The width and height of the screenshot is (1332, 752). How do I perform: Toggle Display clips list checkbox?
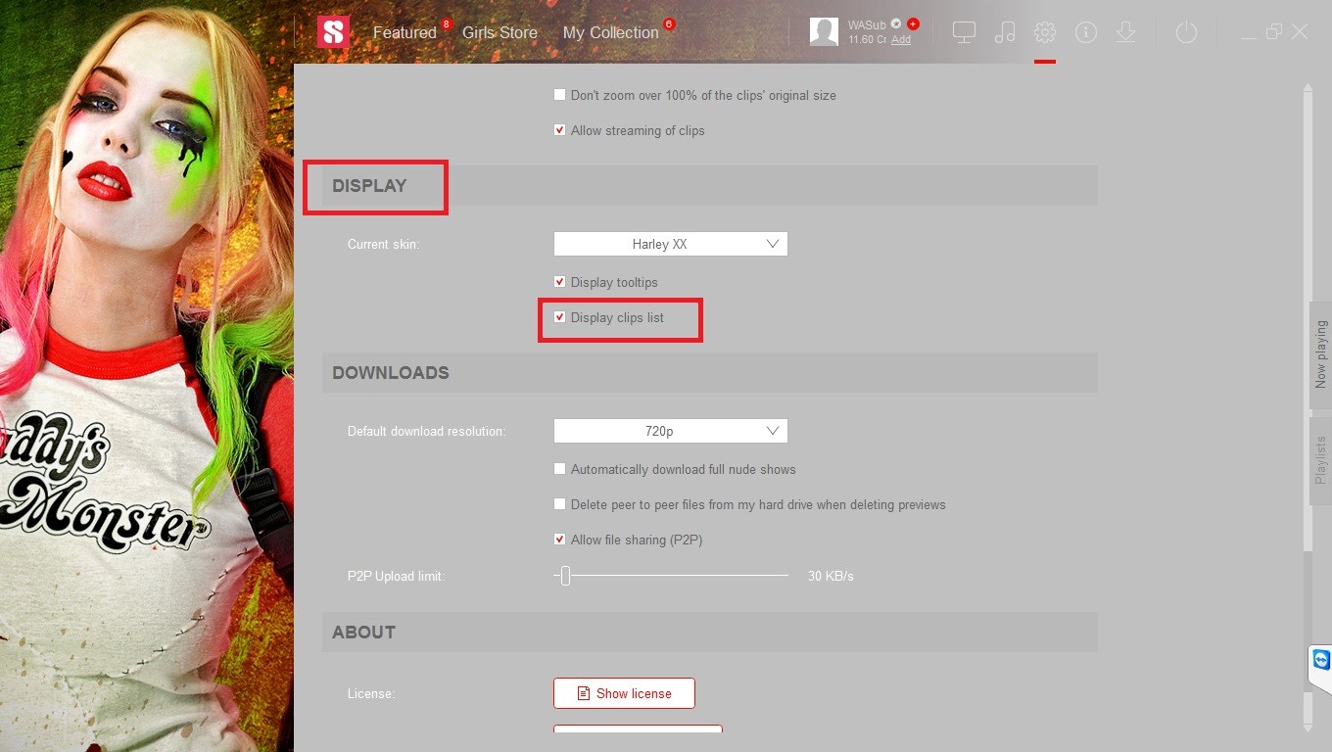559,317
